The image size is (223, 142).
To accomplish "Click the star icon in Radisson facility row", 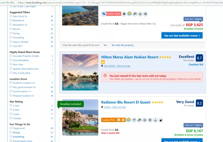I will [145, 120].
